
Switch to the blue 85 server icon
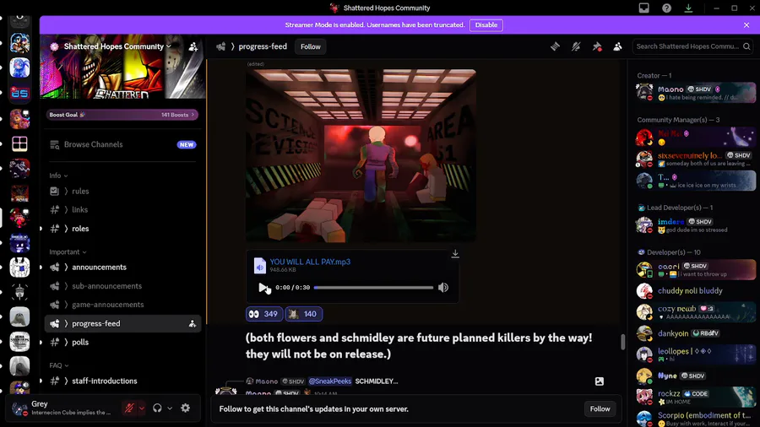point(19,93)
